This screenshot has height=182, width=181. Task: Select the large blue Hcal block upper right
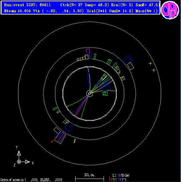128,60
